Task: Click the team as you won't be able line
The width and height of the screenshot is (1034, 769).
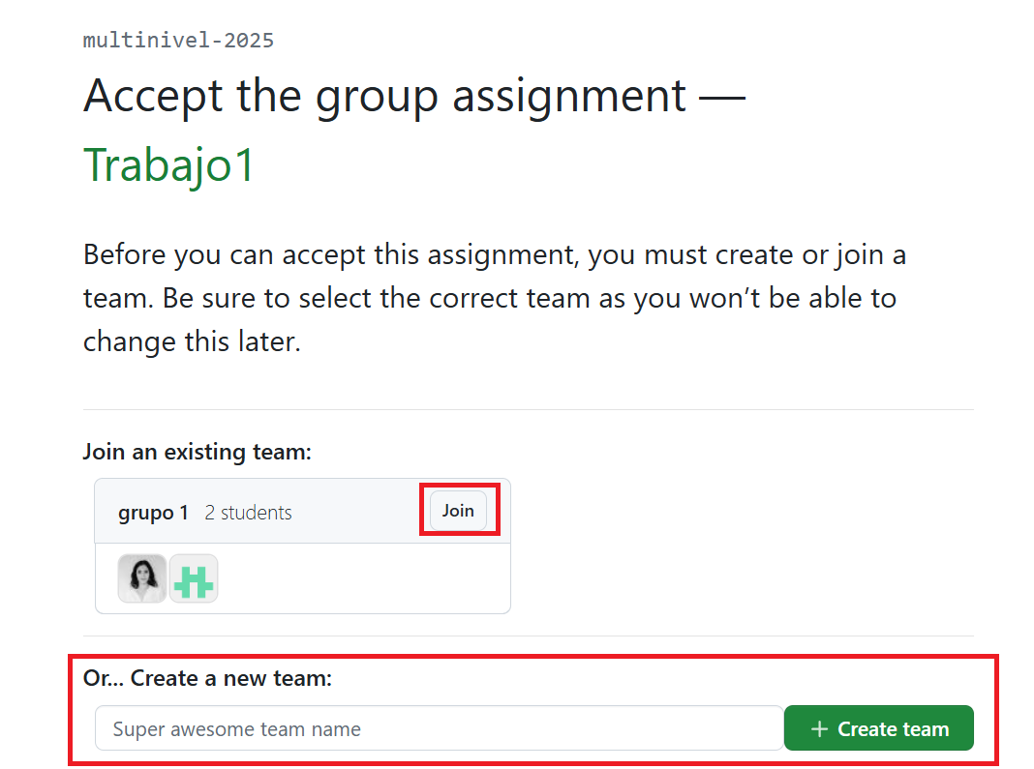Action: pyautogui.click(x=489, y=298)
